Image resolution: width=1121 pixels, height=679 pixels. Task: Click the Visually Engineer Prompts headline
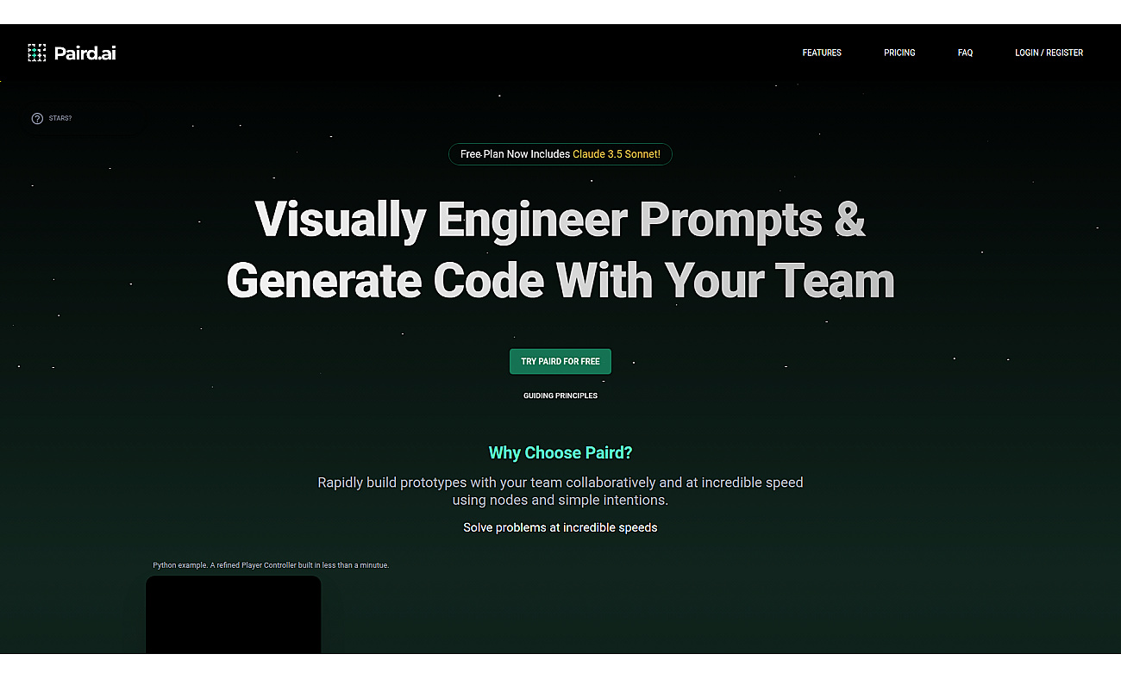[560, 219]
